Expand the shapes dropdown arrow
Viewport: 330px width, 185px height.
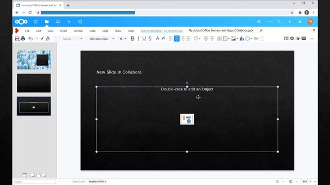coord(251,39)
